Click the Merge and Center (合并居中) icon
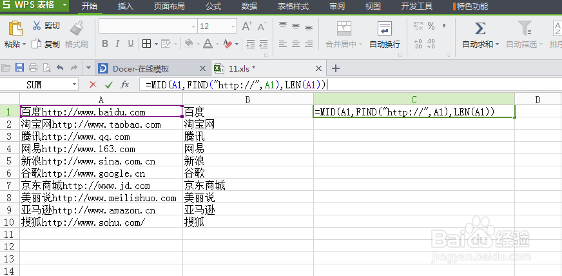This screenshot has width=562, height=276. tap(344, 28)
